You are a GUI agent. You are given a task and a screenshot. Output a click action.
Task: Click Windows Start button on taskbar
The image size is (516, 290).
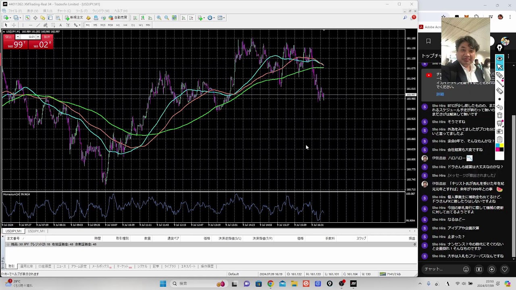[163, 284]
